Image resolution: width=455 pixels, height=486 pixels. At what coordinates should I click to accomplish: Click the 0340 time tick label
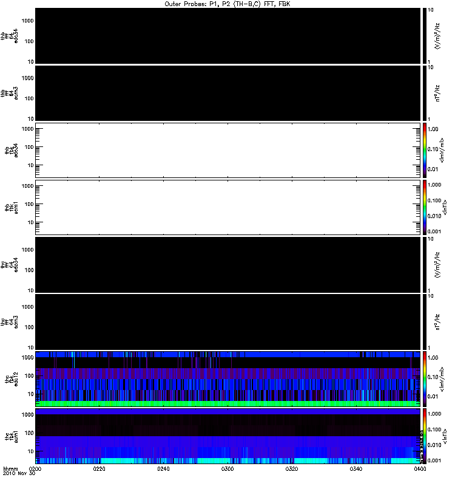[x=356, y=468]
